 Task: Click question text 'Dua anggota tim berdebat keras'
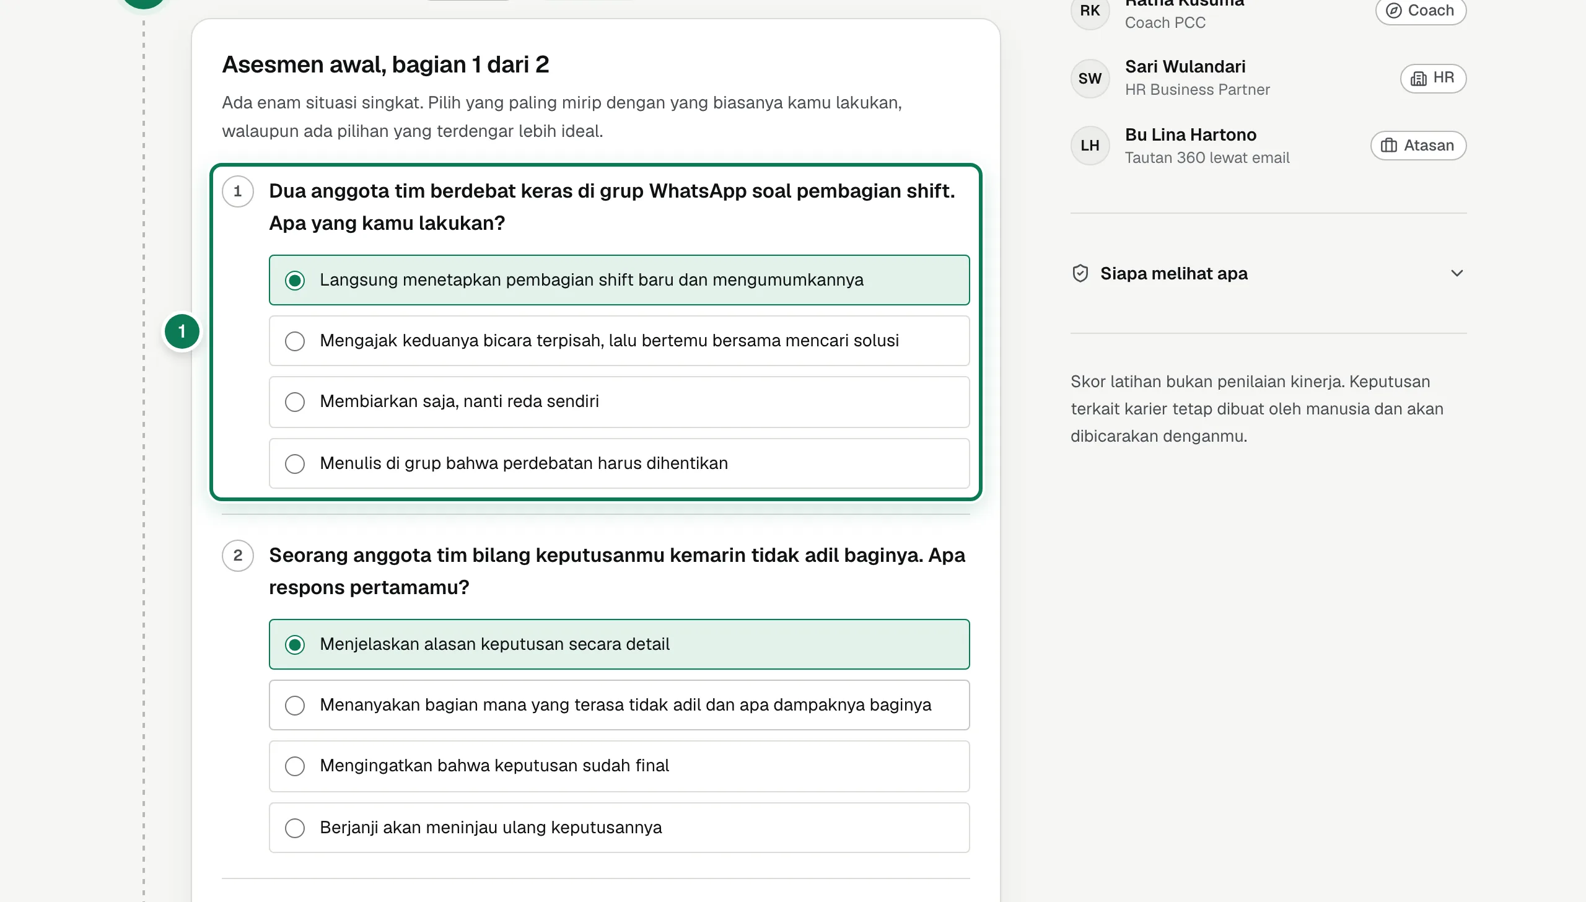pos(612,207)
